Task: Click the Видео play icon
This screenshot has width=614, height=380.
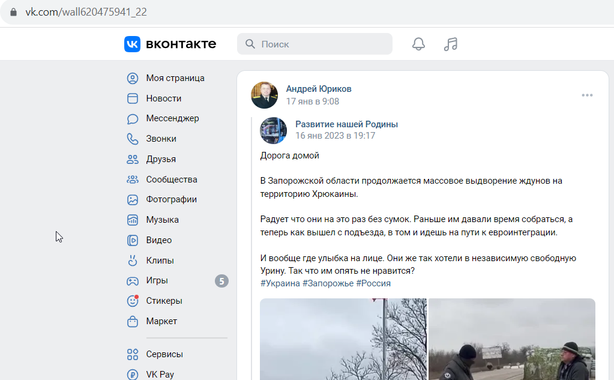Action: [x=133, y=240]
